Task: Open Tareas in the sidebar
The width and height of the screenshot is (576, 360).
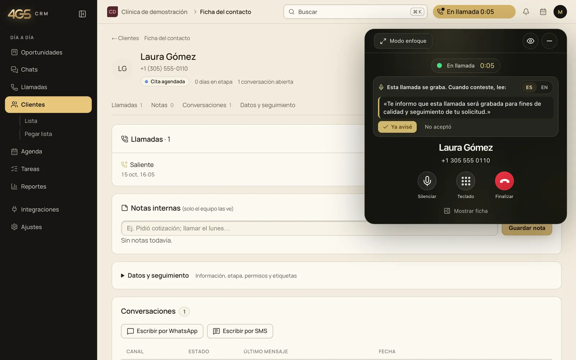Action: coord(48,169)
